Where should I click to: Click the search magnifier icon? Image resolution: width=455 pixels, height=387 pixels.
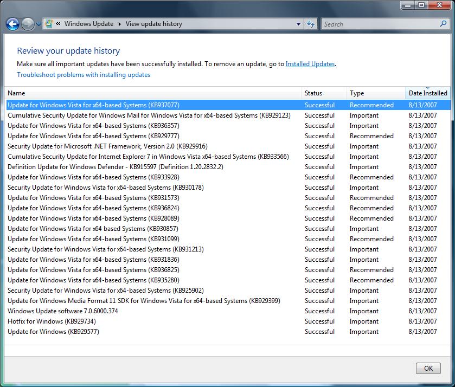pyautogui.click(x=443, y=24)
